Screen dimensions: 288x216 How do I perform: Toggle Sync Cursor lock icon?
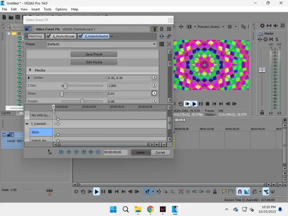click(x=49, y=152)
